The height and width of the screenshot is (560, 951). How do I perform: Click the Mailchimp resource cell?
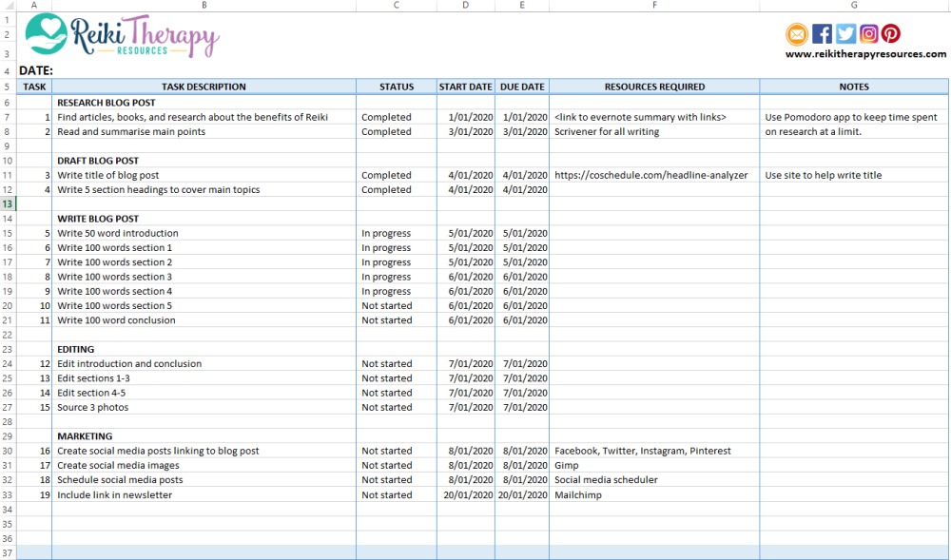pyautogui.click(x=654, y=494)
